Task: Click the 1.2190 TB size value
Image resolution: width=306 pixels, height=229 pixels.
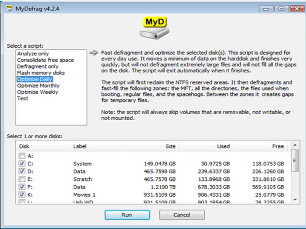Action: (163, 187)
